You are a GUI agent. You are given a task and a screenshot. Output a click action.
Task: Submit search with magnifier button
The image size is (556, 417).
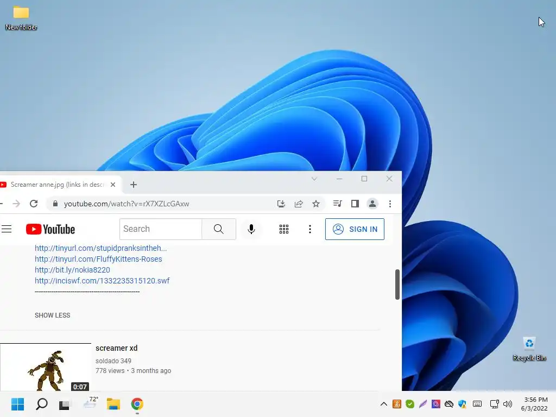[219, 229]
